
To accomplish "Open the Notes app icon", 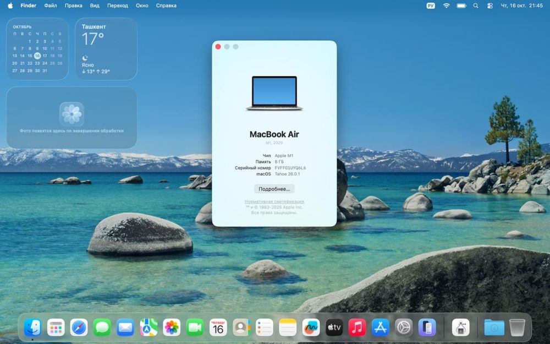I will pos(288,327).
